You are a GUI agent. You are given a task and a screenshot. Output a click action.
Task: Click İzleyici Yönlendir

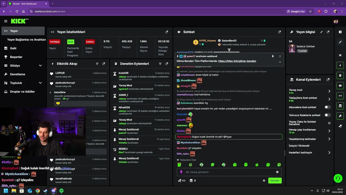point(299,146)
